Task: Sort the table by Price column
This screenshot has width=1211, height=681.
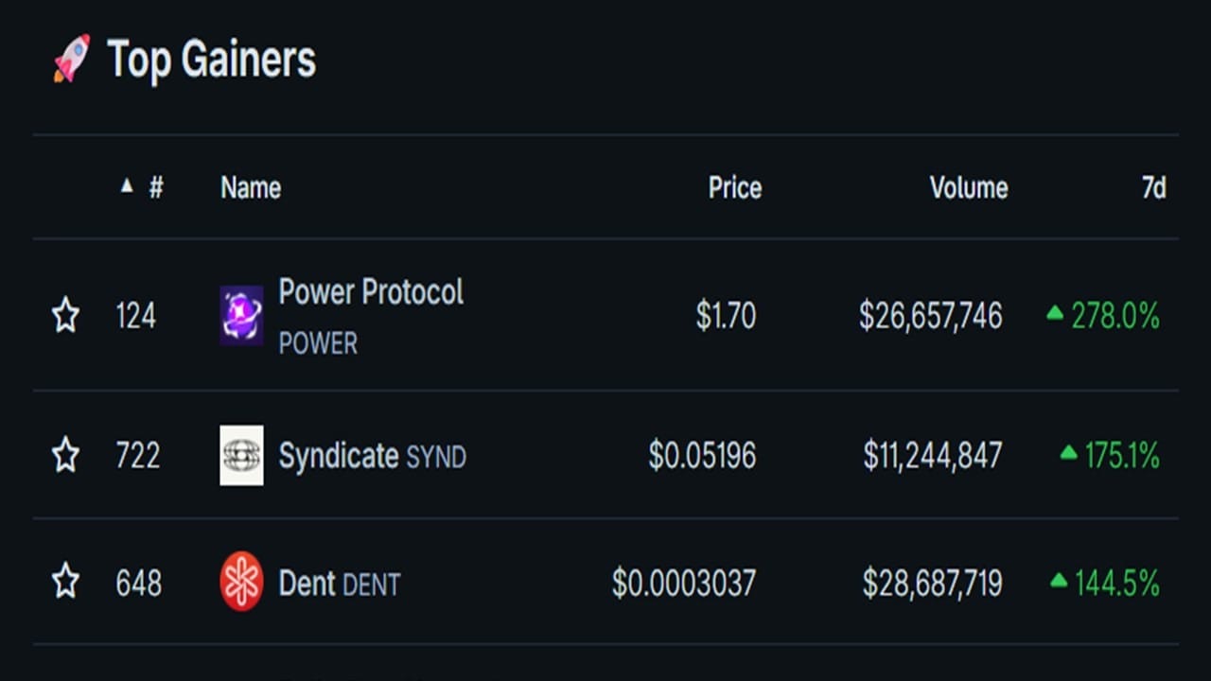Action: (735, 187)
